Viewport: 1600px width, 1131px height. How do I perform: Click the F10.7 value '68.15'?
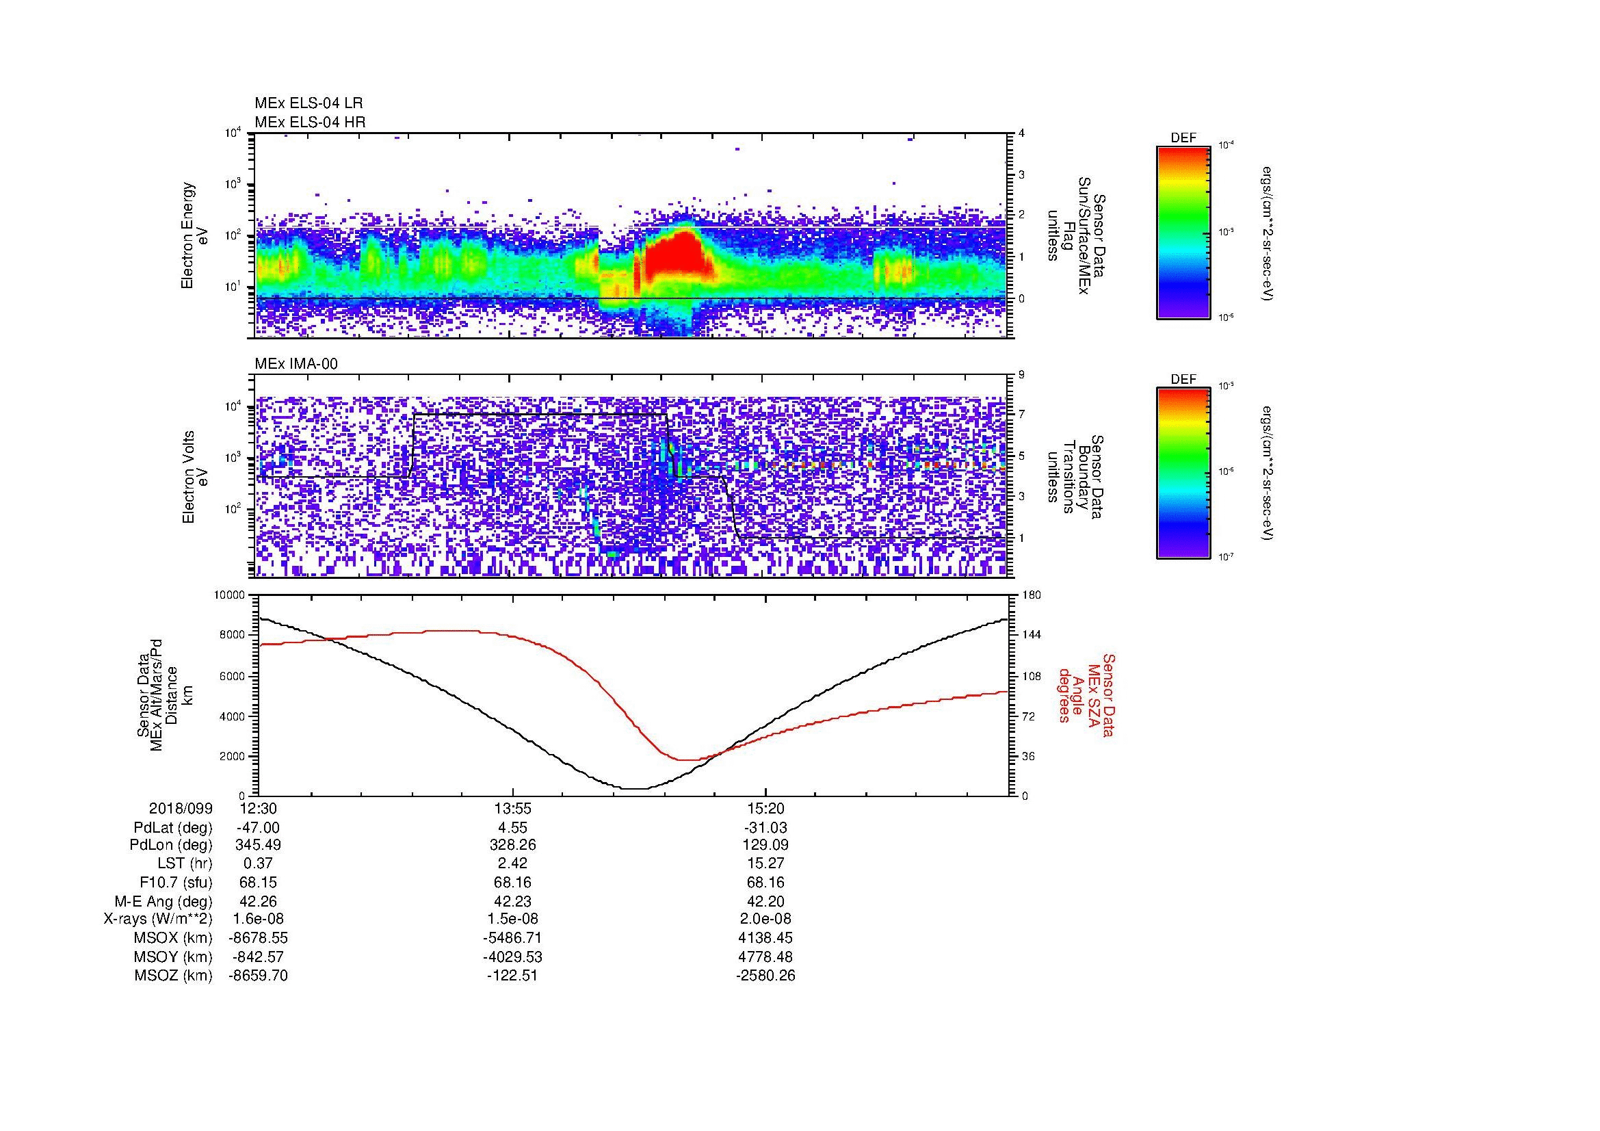coord(258,883)
